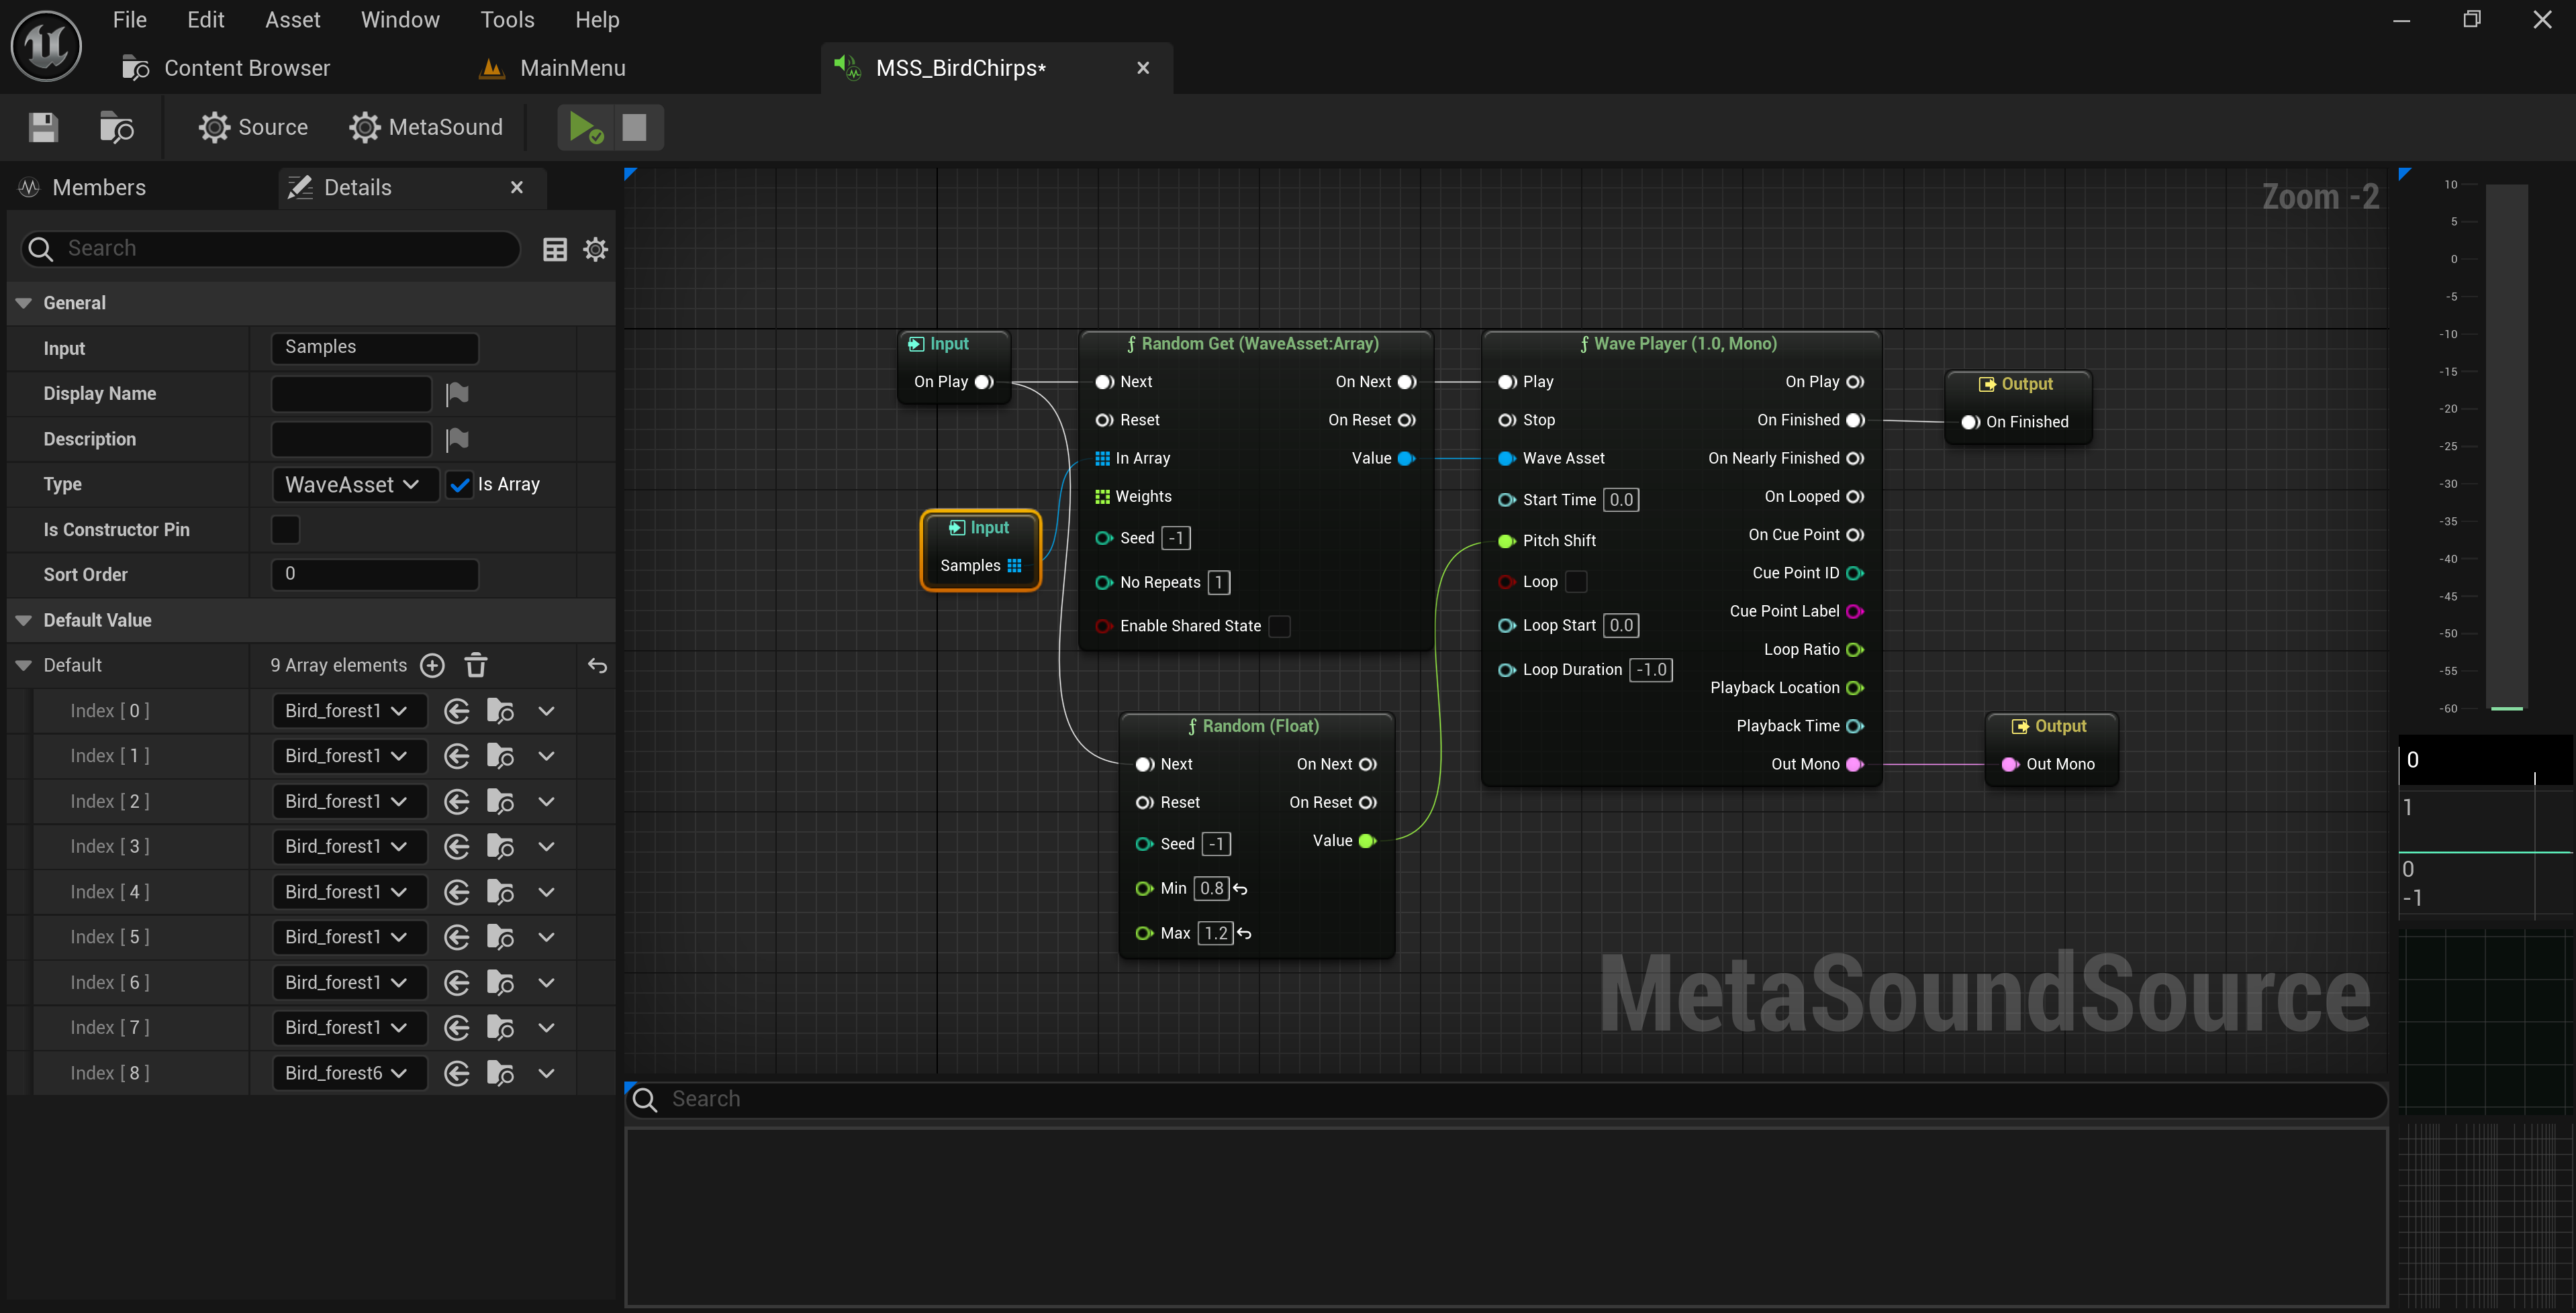This screenshot has height=1313, width=2576.
Task: Toggle property matrix view icon in Details
Action: tap(555, 249)
